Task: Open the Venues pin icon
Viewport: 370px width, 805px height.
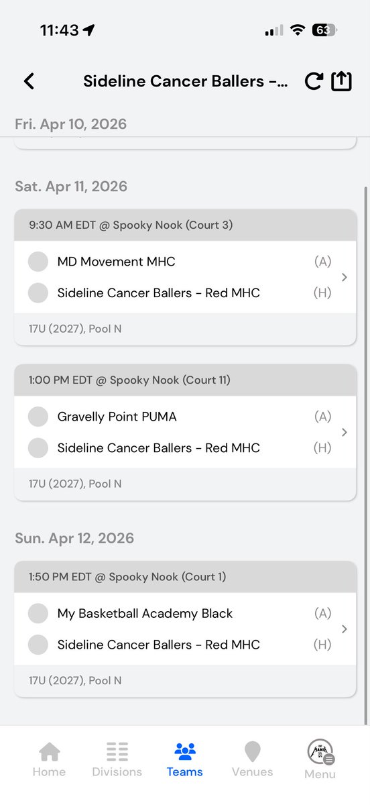Action: pyautogui.click(x=252, y=752)
